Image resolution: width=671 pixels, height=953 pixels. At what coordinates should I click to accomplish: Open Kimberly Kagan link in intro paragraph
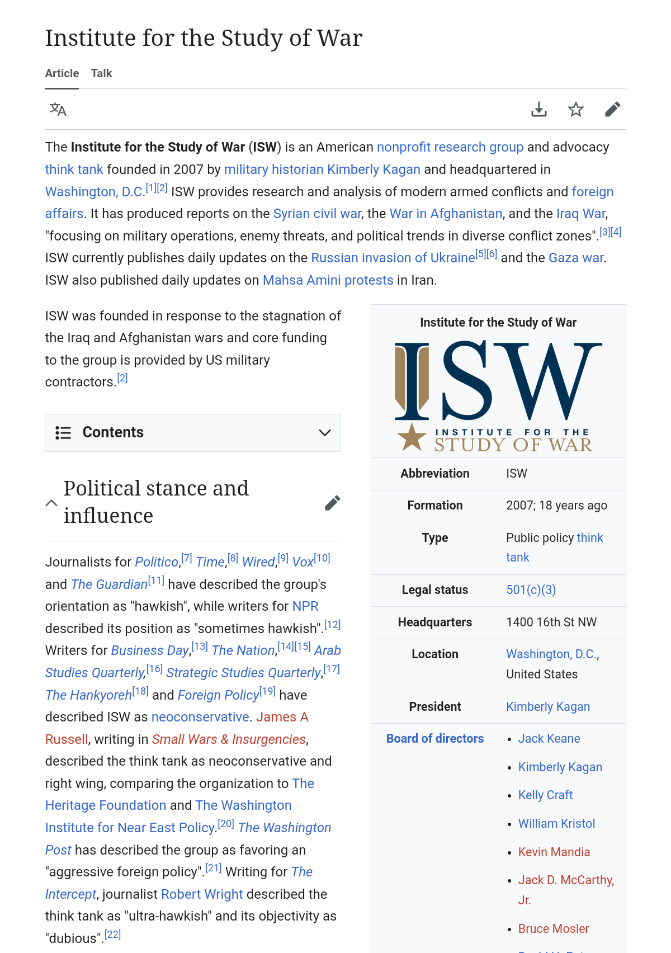click(374, 169)
